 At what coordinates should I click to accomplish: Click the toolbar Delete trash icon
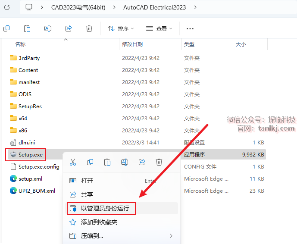(x=89, y=28)
